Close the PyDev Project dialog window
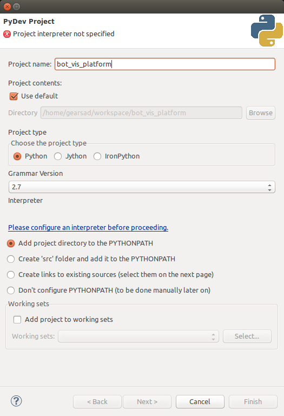Viewport: 284px width, 416px height. [x=7, y=6]
